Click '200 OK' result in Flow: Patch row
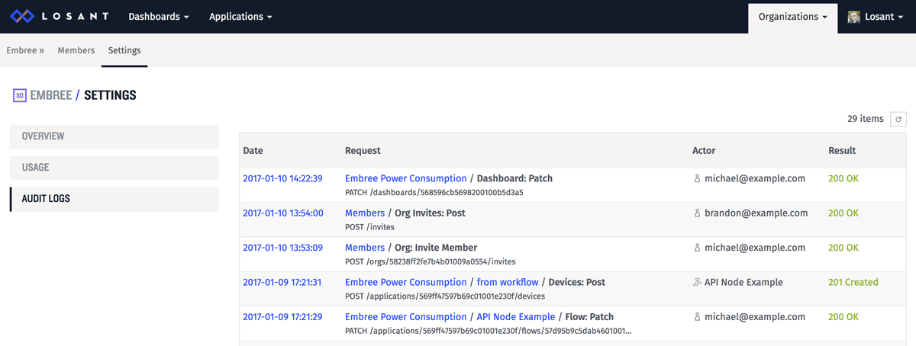 (843, 317)
